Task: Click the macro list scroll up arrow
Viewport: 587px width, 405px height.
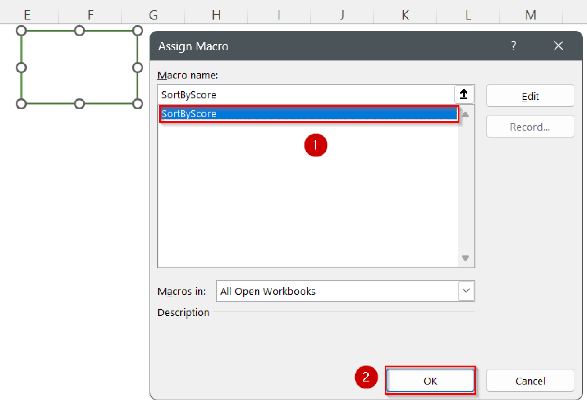Action: coord(465,115)
